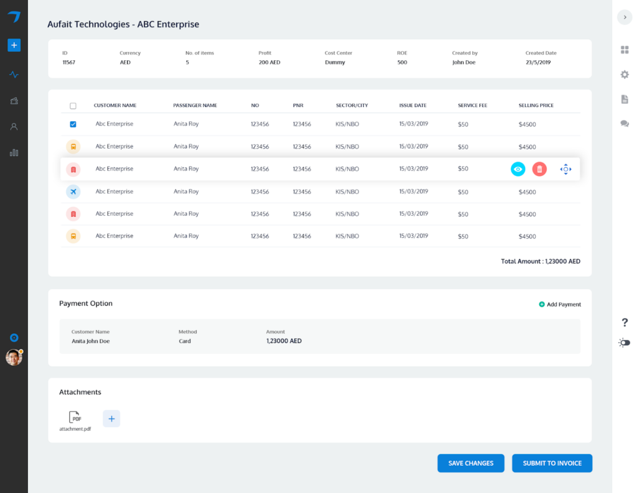Click the move handle icon on the highlighted row
This screenshot has height=493, width=637.
[x=565, y=168]
